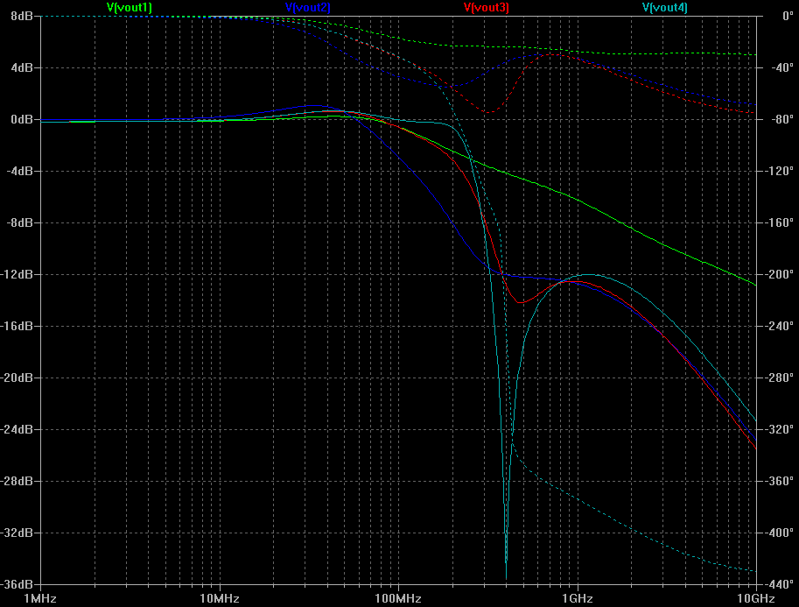Click the 0dB magnitude axis label
The image size is (799, 607).
21,119
